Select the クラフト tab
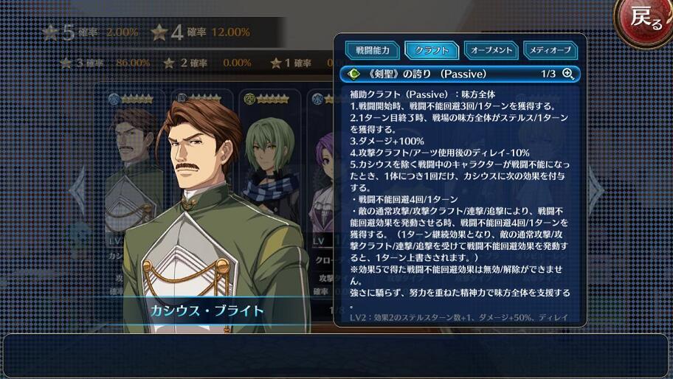Viewport: 673px width, 379px height. coord(432,51)
